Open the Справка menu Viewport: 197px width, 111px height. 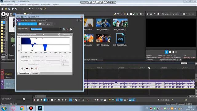click(x=55, y=4)
